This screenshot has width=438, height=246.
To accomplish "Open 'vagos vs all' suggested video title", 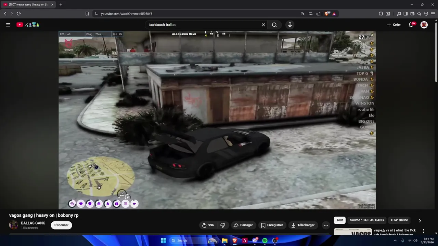I will (x=395, y=232).
